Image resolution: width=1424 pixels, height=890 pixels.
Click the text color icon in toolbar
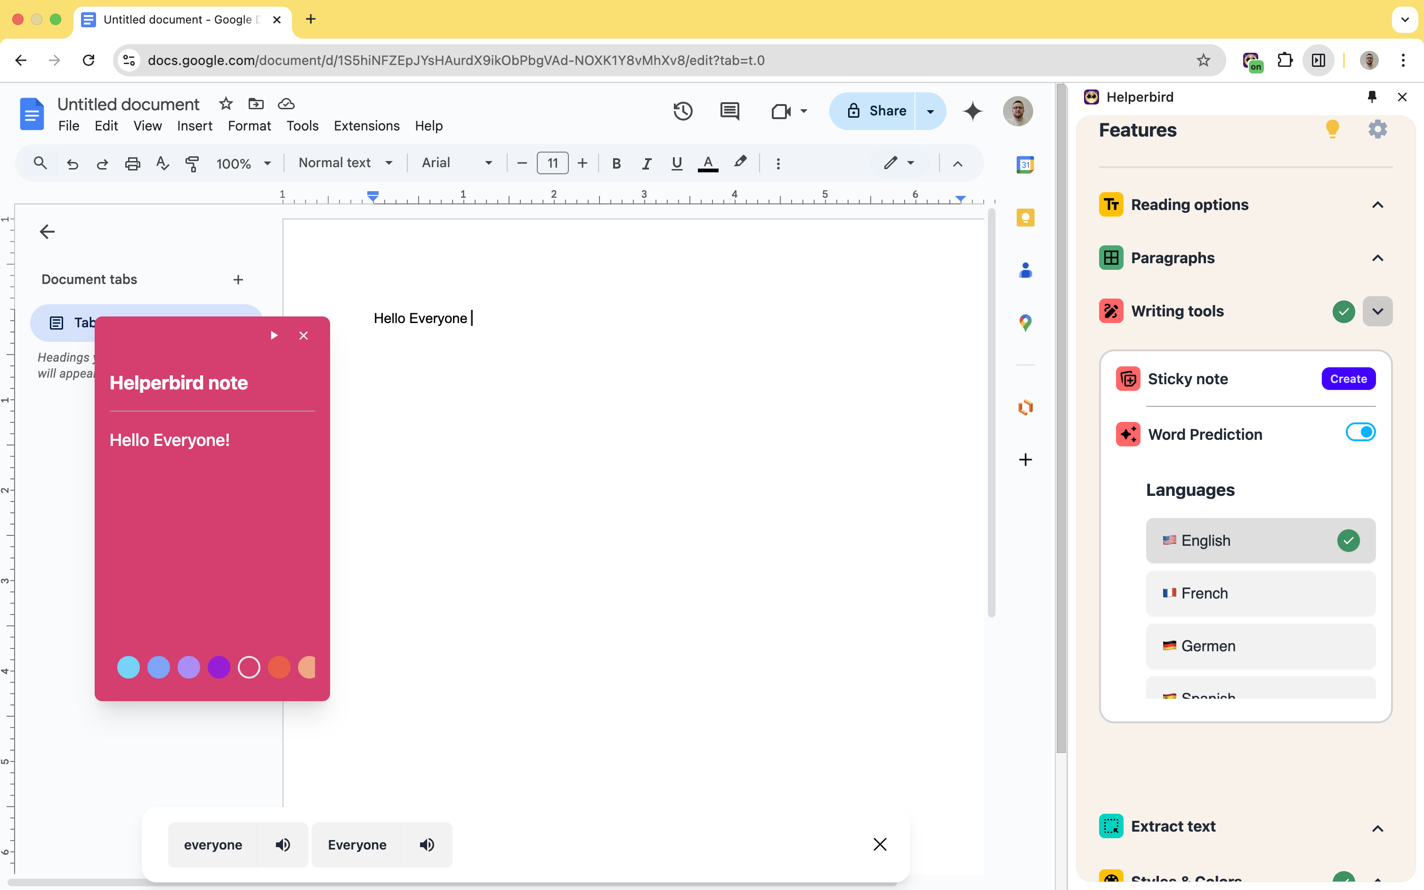click(x=707, y=162)
